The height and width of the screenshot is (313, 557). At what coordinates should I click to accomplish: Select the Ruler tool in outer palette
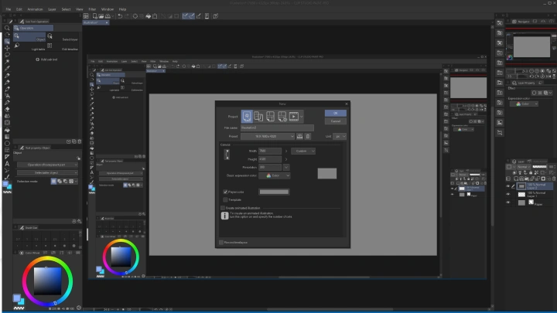[x=7, y=157]
